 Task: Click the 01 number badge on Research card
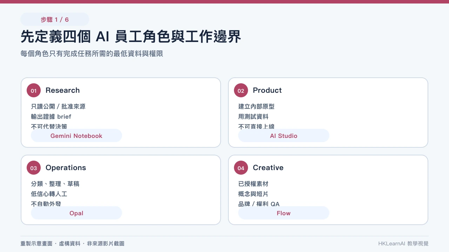(34, 91)
